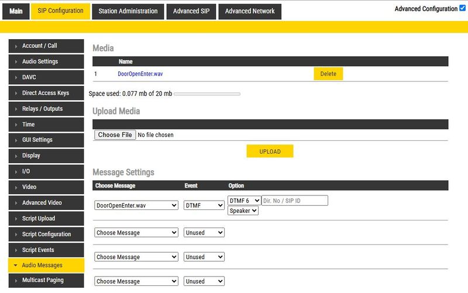
Task: Click Choose File to browse media
Action: point(115,135)
